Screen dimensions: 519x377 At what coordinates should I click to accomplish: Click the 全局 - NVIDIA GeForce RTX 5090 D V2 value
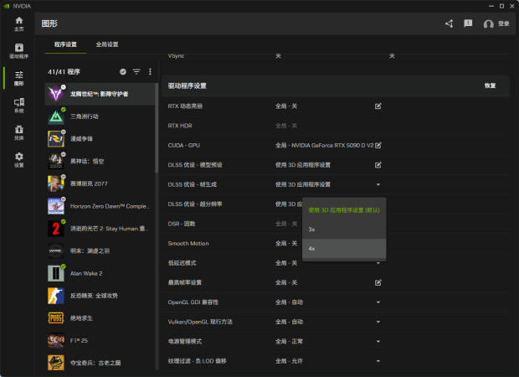(x=325, y=145)
